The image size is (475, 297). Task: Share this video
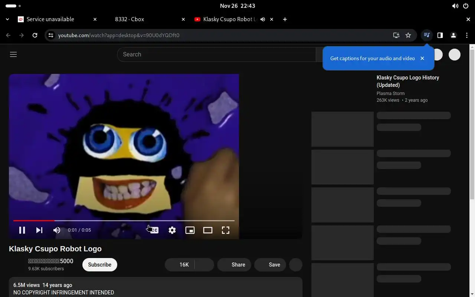(x=234, y=265)
